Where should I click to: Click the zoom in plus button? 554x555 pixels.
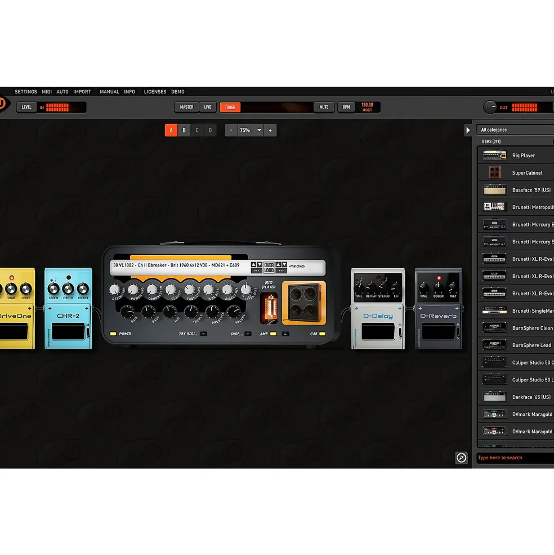coord(270,130)
